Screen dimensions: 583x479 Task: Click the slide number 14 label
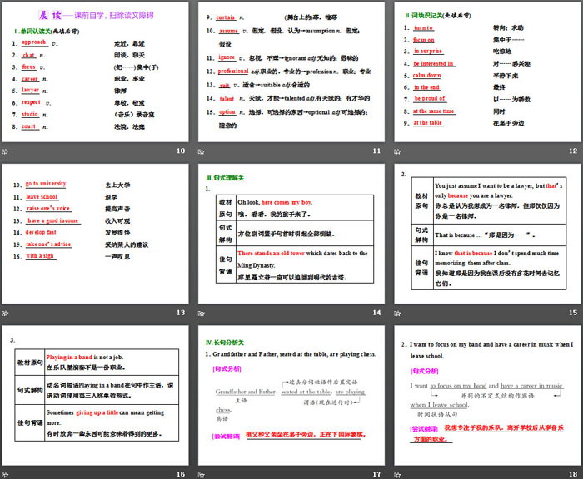pyautogui.click(x=376, y=313)
